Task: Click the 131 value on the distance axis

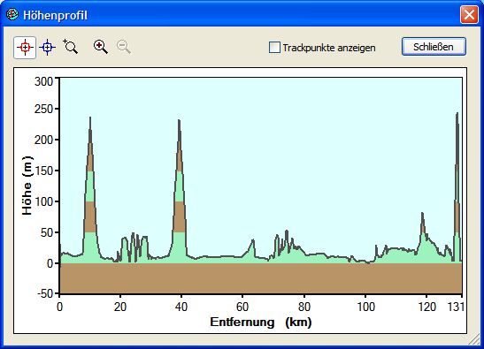Action: 456,307
